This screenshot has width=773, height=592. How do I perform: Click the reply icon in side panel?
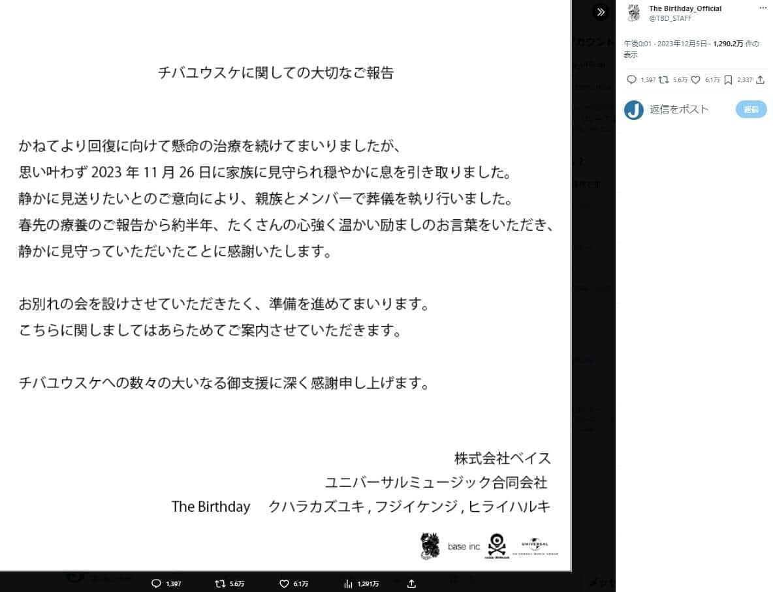click(631, 80)
